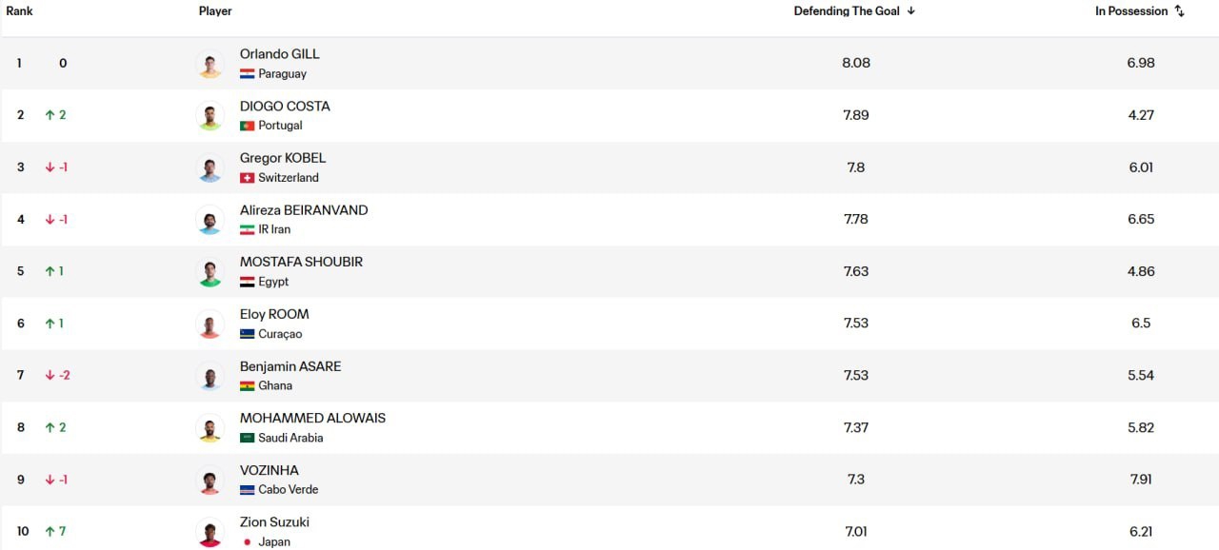The height and width of the screenshot is (550, 1219).
Task: Click the Portugal flag icon
Action: pyautogui.click(x=247, y=126)
